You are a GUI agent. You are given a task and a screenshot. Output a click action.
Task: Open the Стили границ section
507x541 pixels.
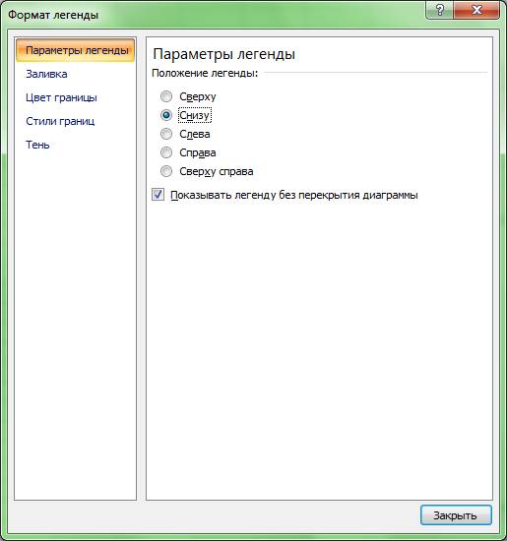coord(60,121)
